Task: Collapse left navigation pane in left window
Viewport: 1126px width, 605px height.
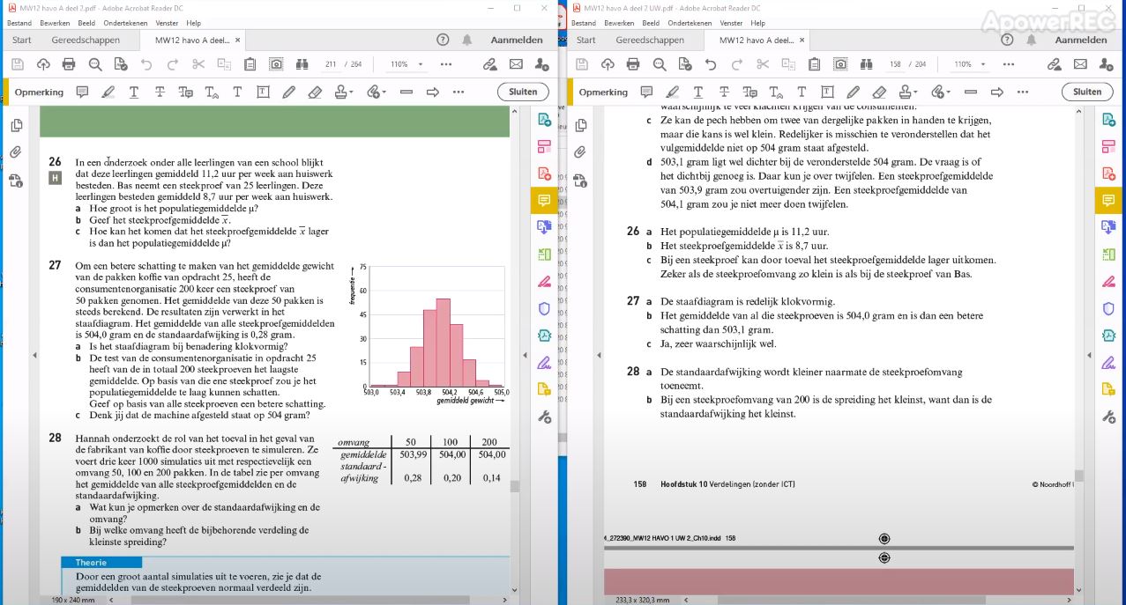Action: [x=35, y=354]
